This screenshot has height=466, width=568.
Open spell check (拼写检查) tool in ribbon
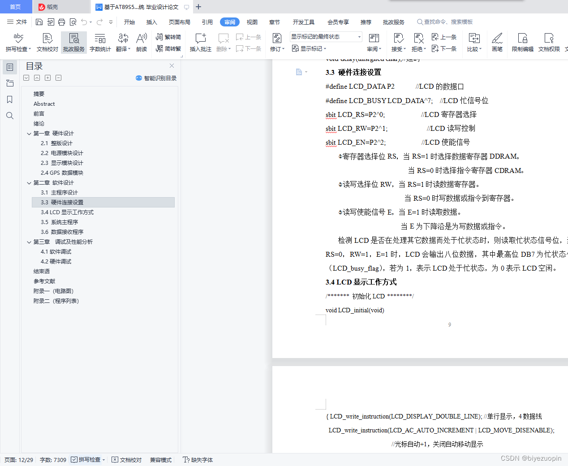[18, 43]
